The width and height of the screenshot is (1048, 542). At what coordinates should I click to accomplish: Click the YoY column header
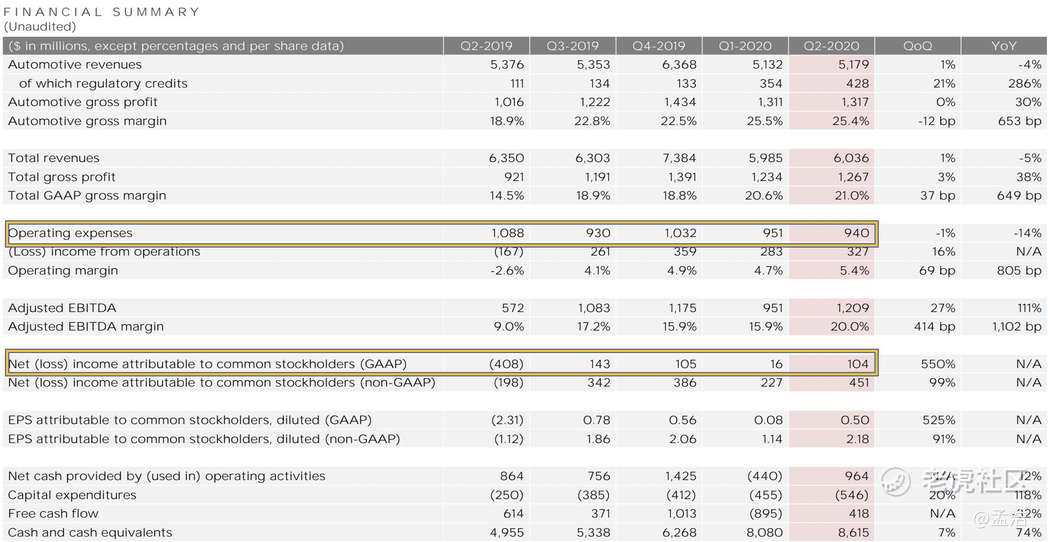(x=1003, y=46)
